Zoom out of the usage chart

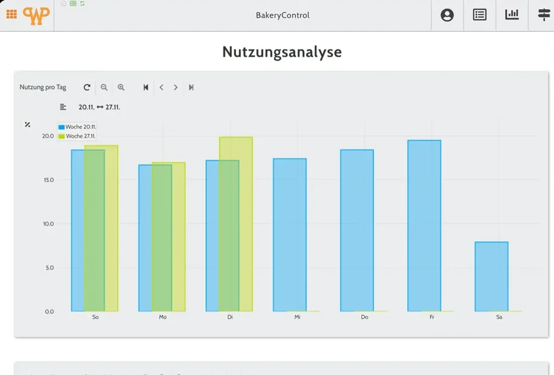[x=104, y=87]
